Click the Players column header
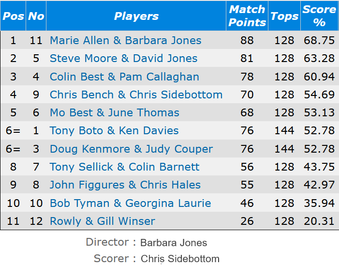The image size is (339, 267). (136, 16)
